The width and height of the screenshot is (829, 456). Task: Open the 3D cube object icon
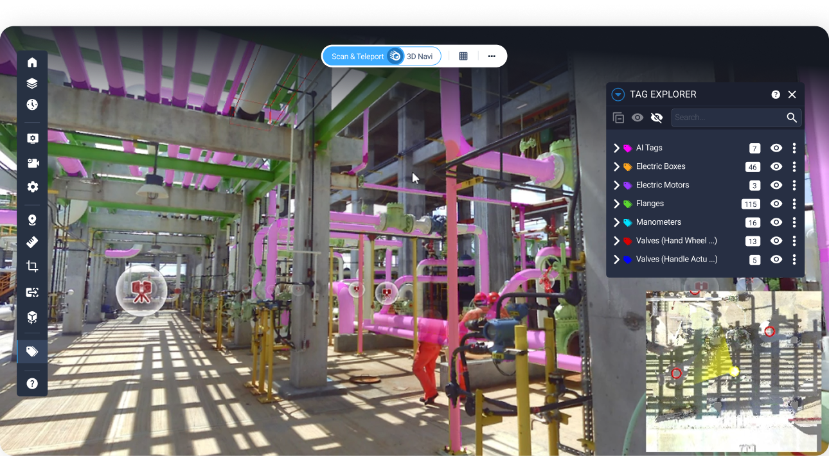pos(32,317)
